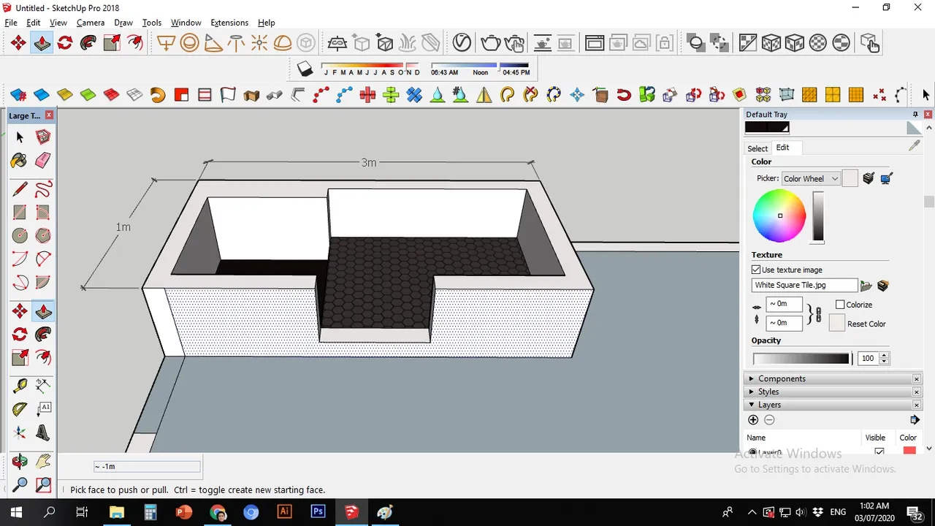Click the Rotate tool in top toolbar
Screen dimensions: 935x526
click(x=65, y=43)
